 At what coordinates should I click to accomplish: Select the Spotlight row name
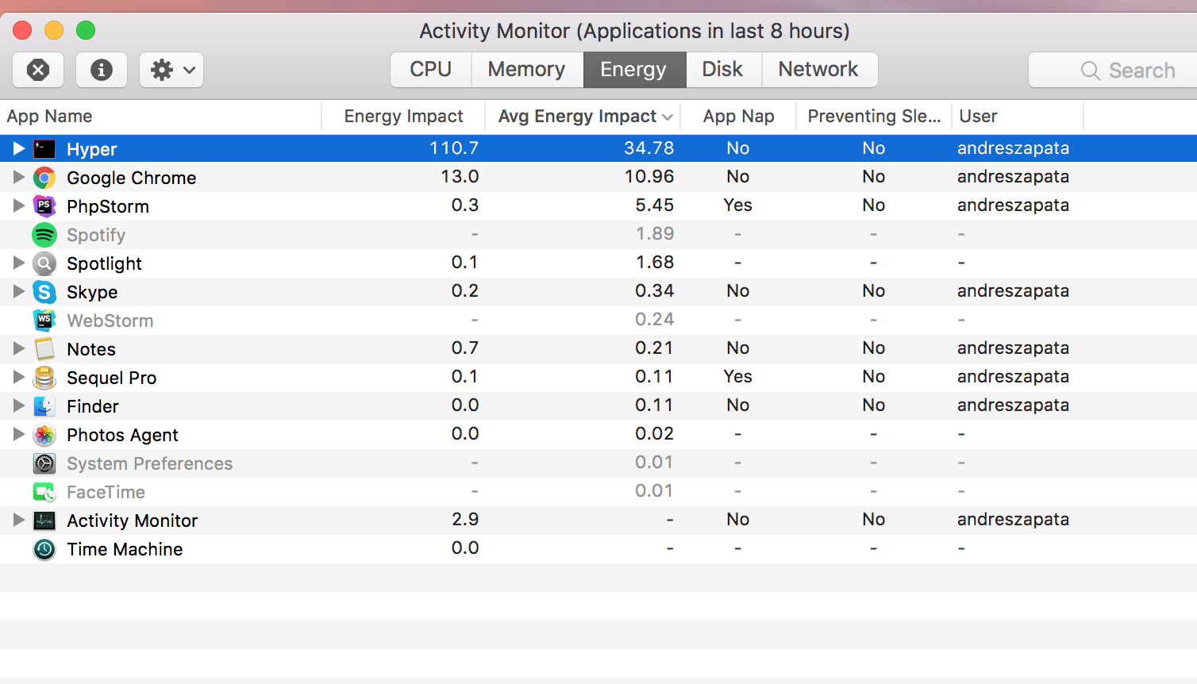click(104, 263)
